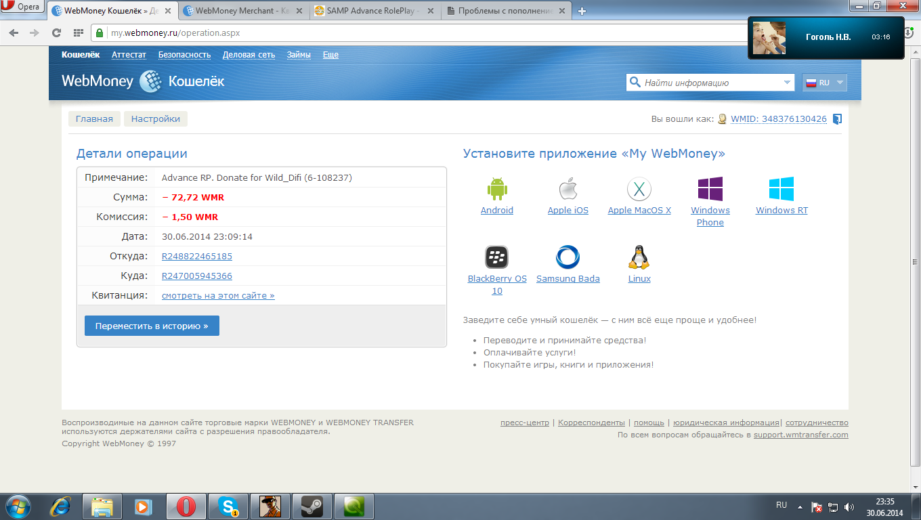Click the WebMoney globe logo
Viewport: 921px width, 520px height.
click(x=150, y=81)
